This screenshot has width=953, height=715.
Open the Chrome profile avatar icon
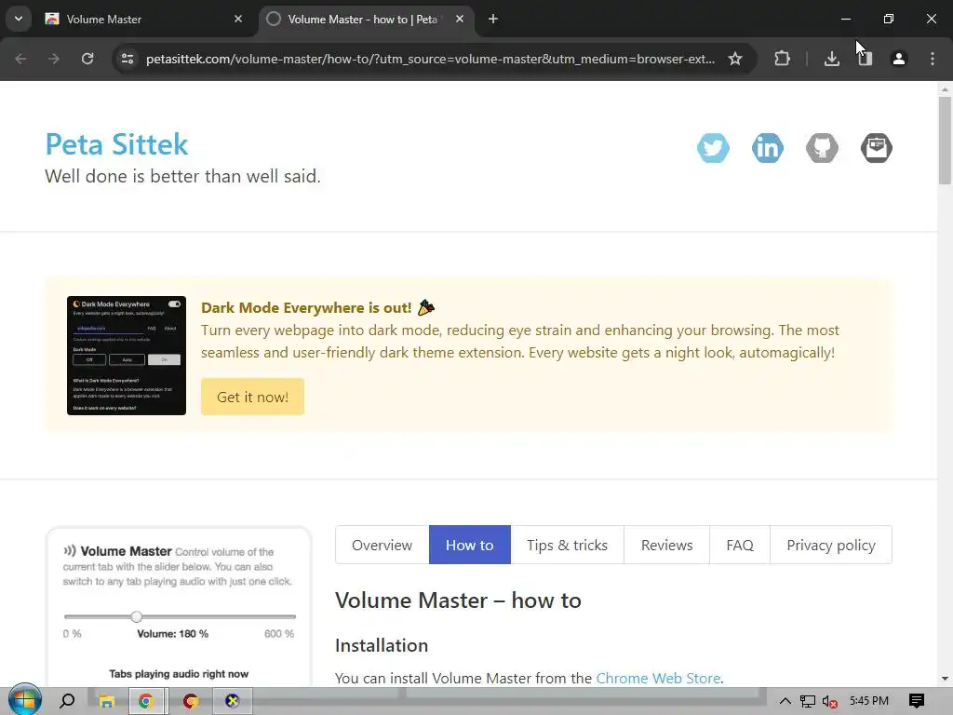coord(899,59)
